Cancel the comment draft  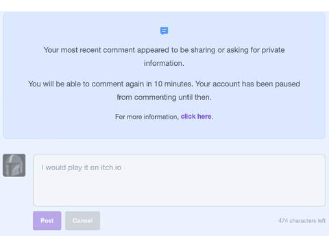tap(82, 221)
